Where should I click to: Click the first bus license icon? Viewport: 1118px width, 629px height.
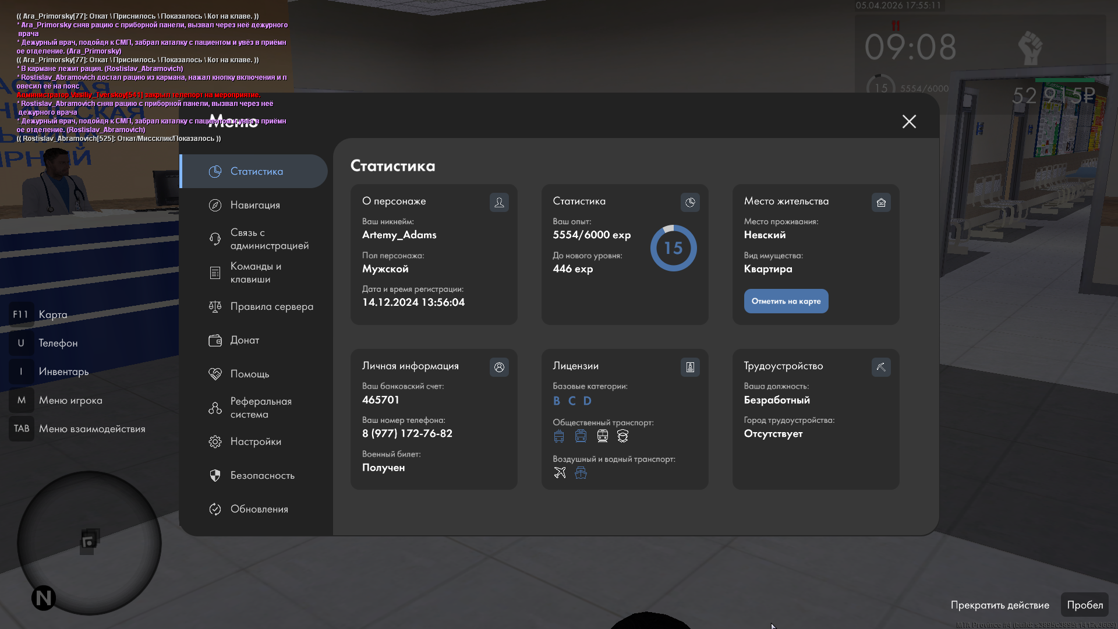(559, 436)
